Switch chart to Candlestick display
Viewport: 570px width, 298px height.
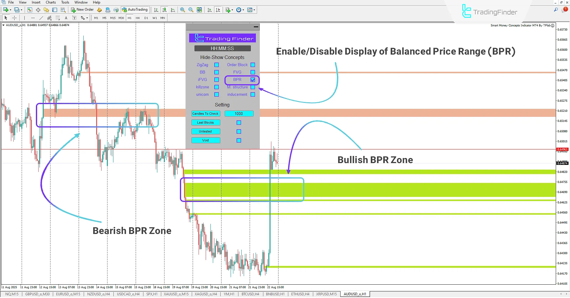(165, 9)
